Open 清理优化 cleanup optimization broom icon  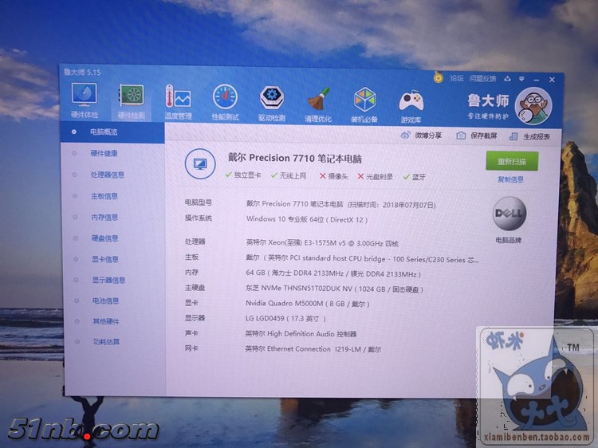pyautogui.click(x=318, y=104)
